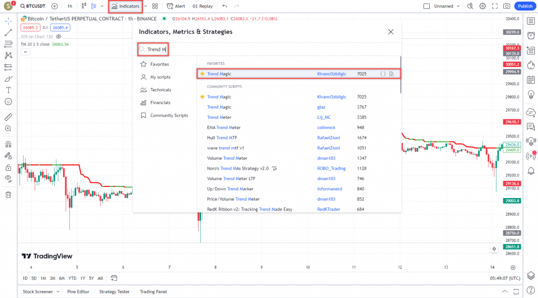The width and height of the screenshot is (538, 298).
Task: Expand the Stock Screener dropdown
Action: 58,292
